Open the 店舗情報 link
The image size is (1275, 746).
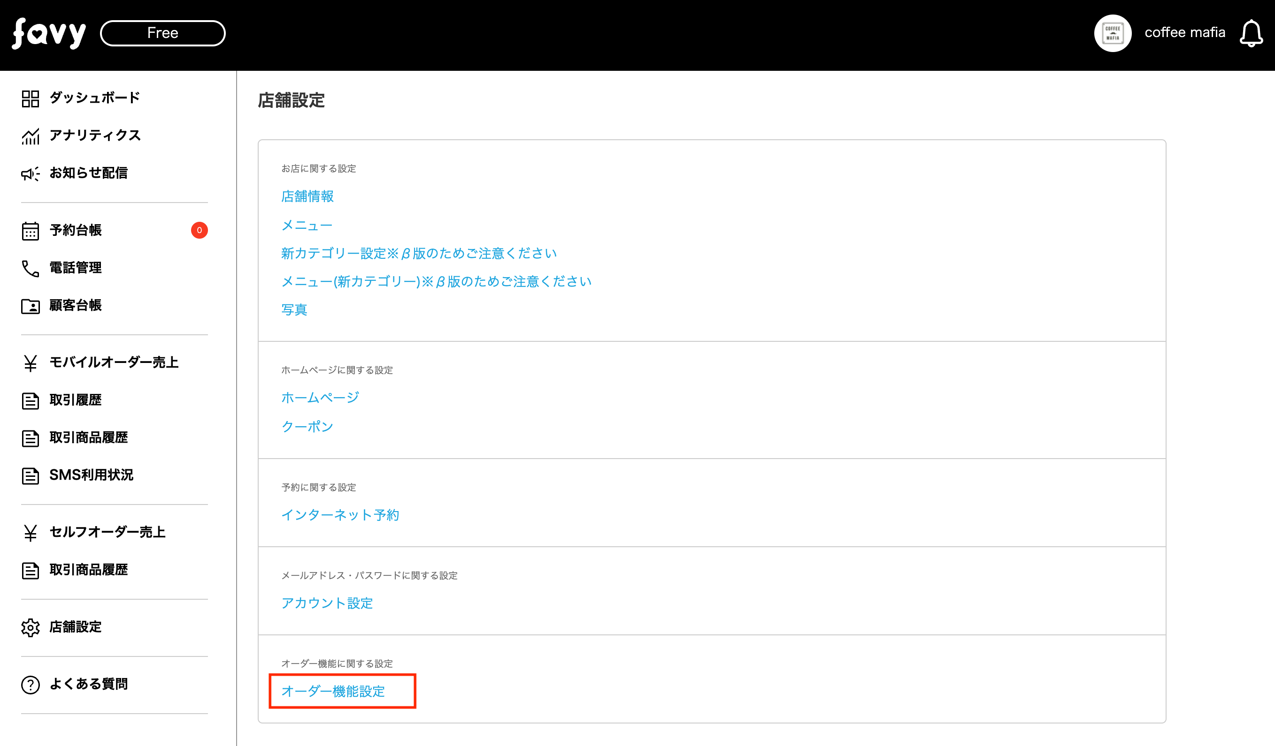(x=307, y=196)
